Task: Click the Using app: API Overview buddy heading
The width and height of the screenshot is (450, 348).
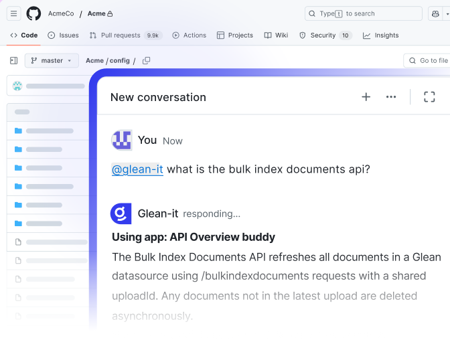Action: tap(194, 238)
